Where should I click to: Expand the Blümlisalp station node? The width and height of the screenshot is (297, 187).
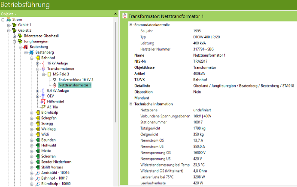(32, 113)
